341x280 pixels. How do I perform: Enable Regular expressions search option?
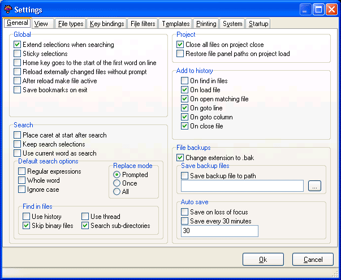[22, 171]
